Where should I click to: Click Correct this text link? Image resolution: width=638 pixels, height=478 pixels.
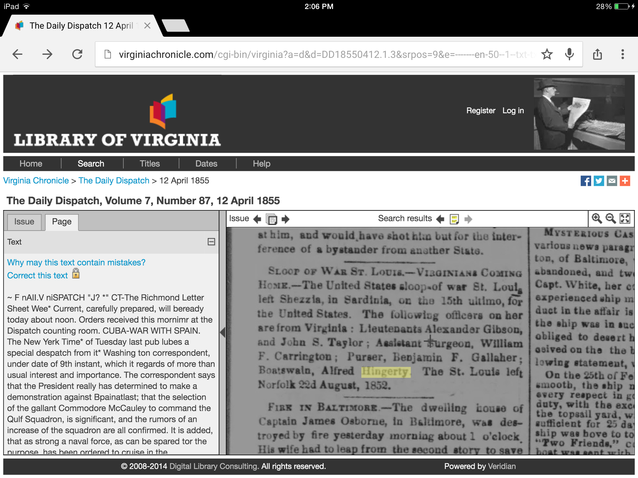37,276
